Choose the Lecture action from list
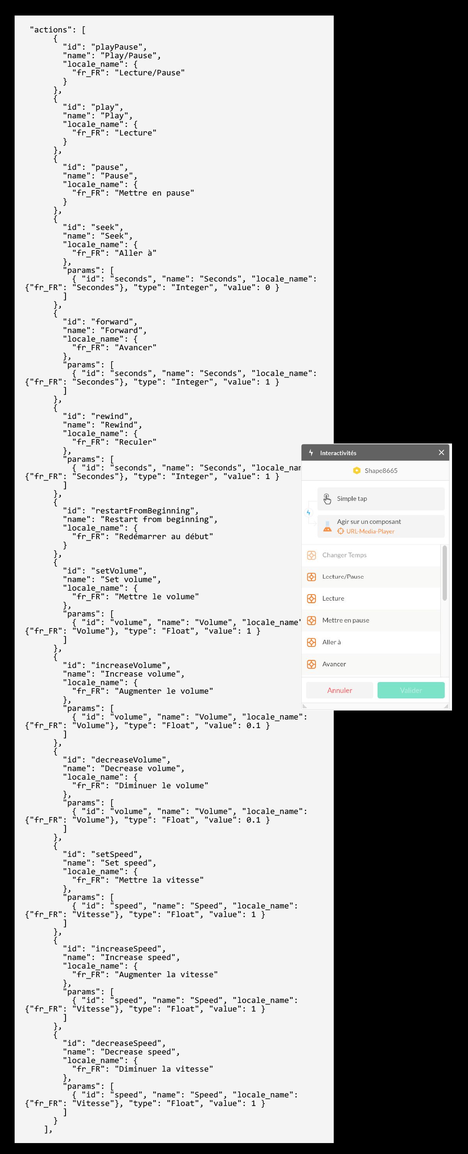 (x=333, y=598)
